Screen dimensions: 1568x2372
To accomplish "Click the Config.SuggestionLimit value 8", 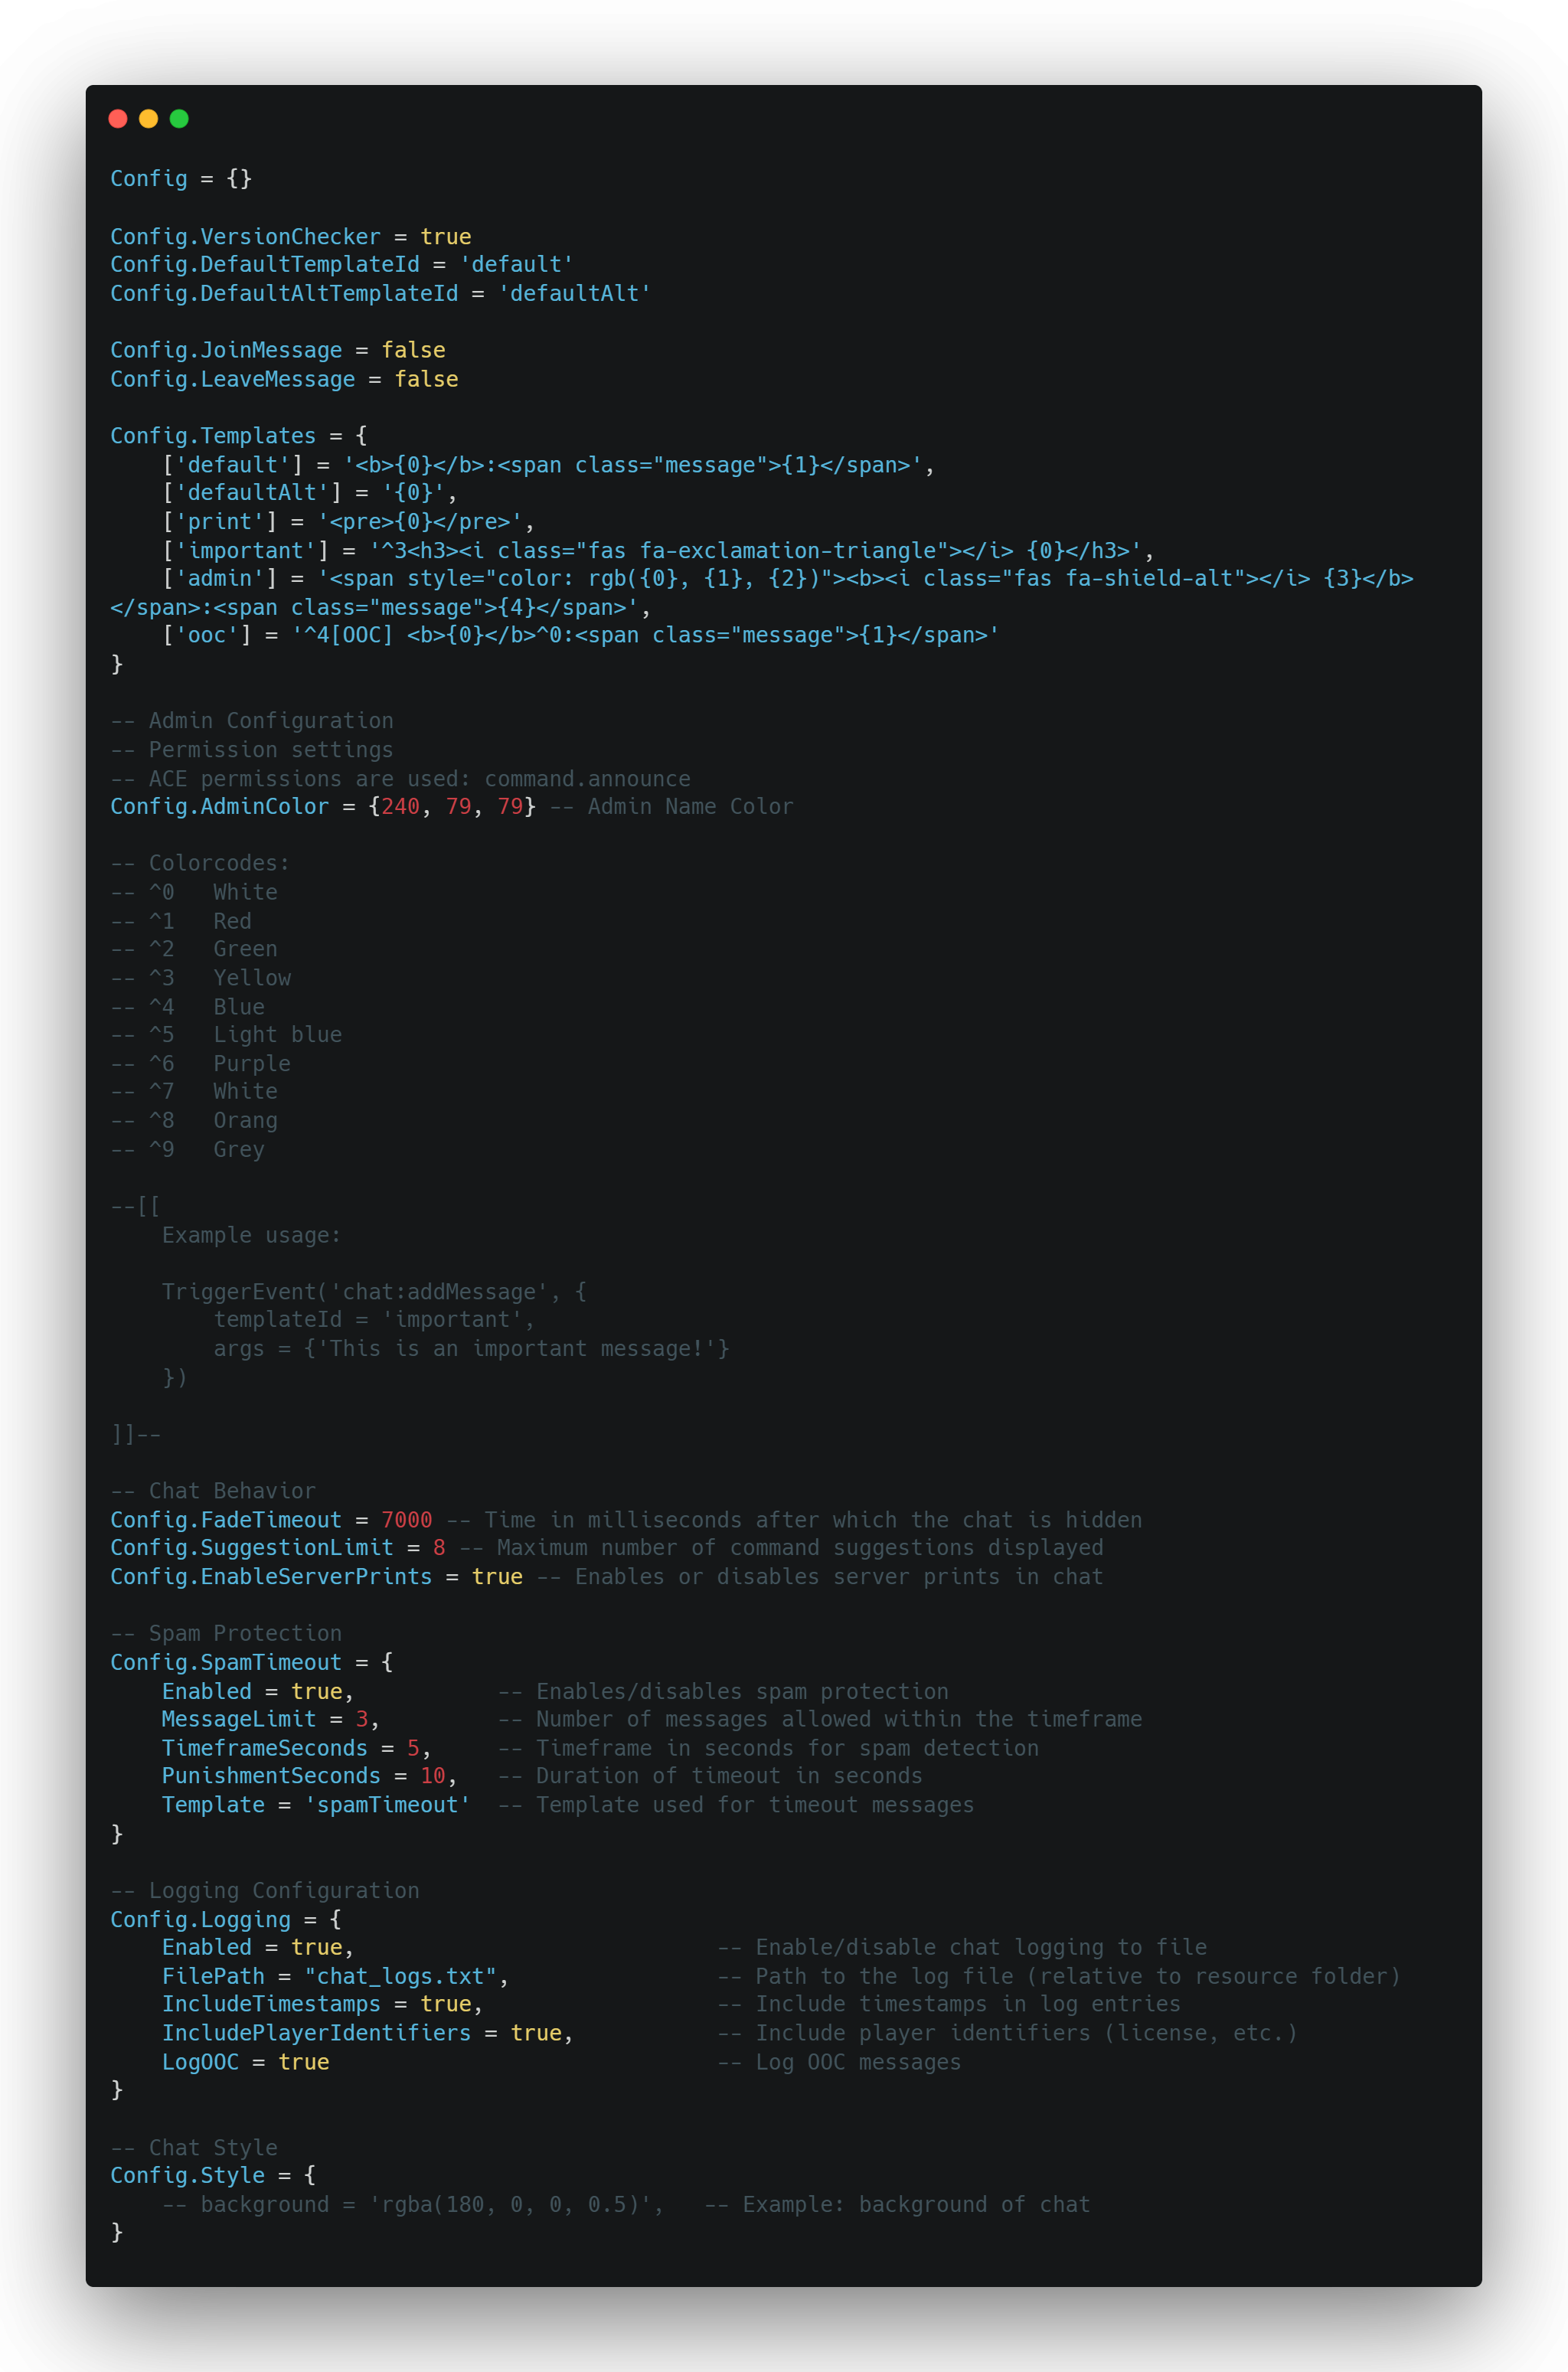I will tap(439, 1548).
